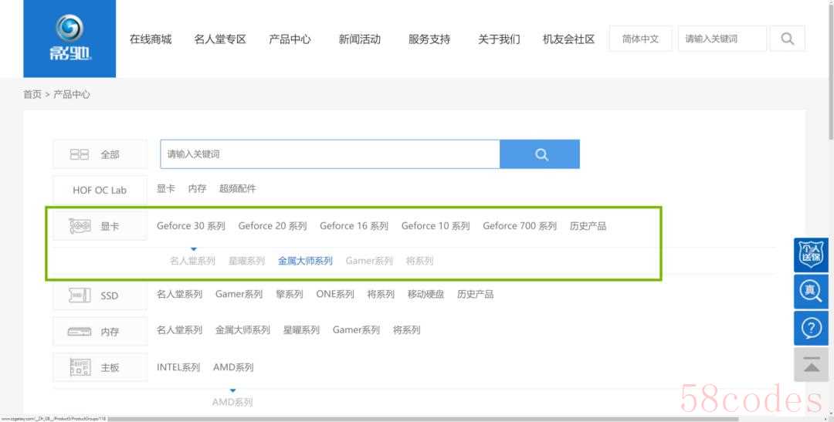
Task: Open 服务支持 in the top navigation
Action: click(429, 39)
